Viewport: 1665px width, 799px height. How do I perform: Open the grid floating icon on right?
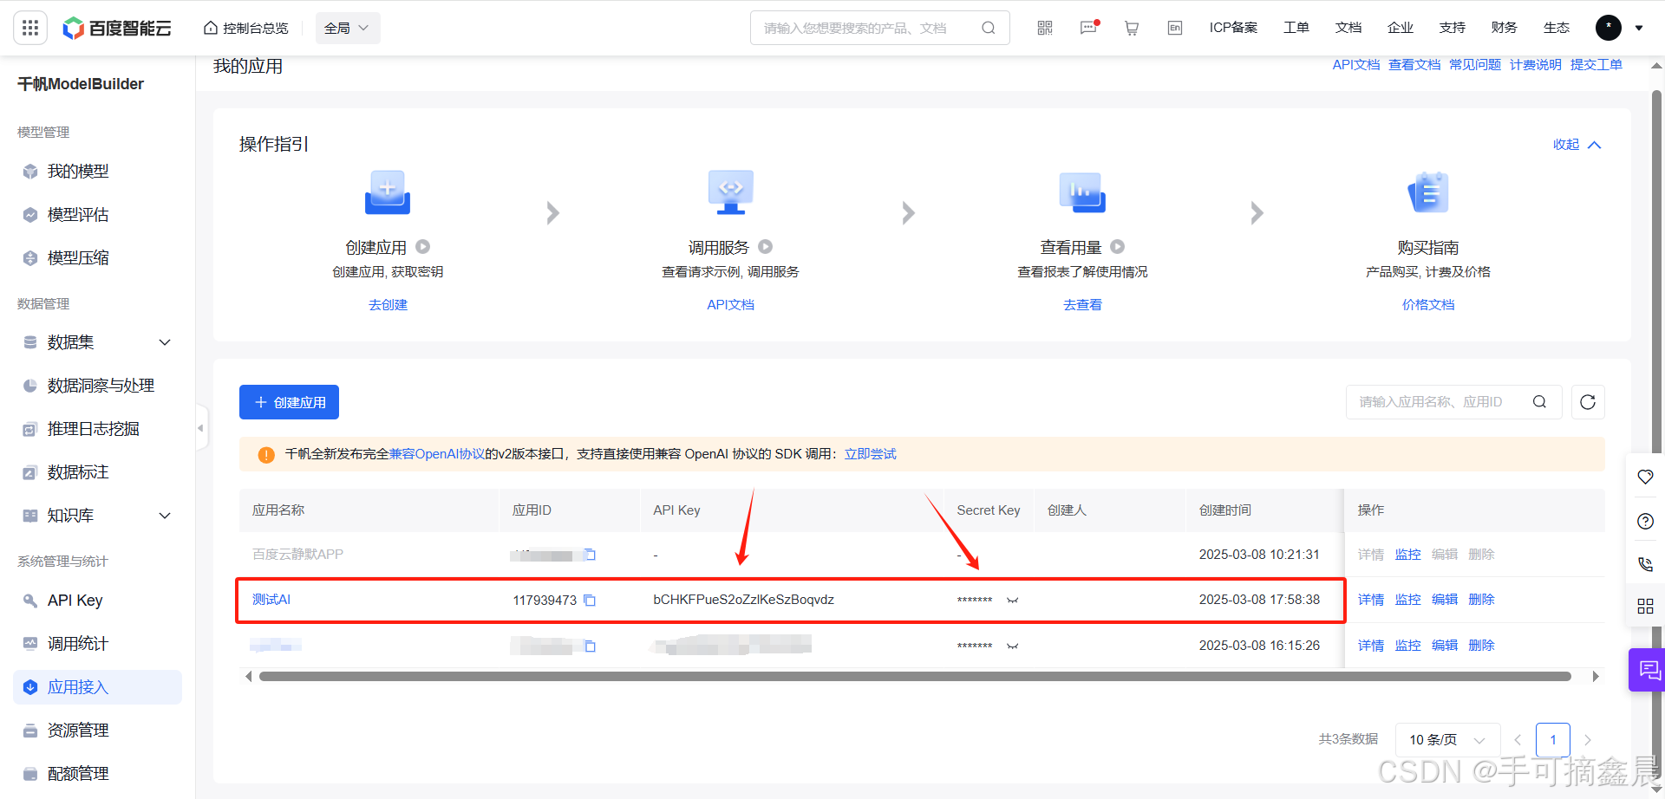[x=1645, y=606]
